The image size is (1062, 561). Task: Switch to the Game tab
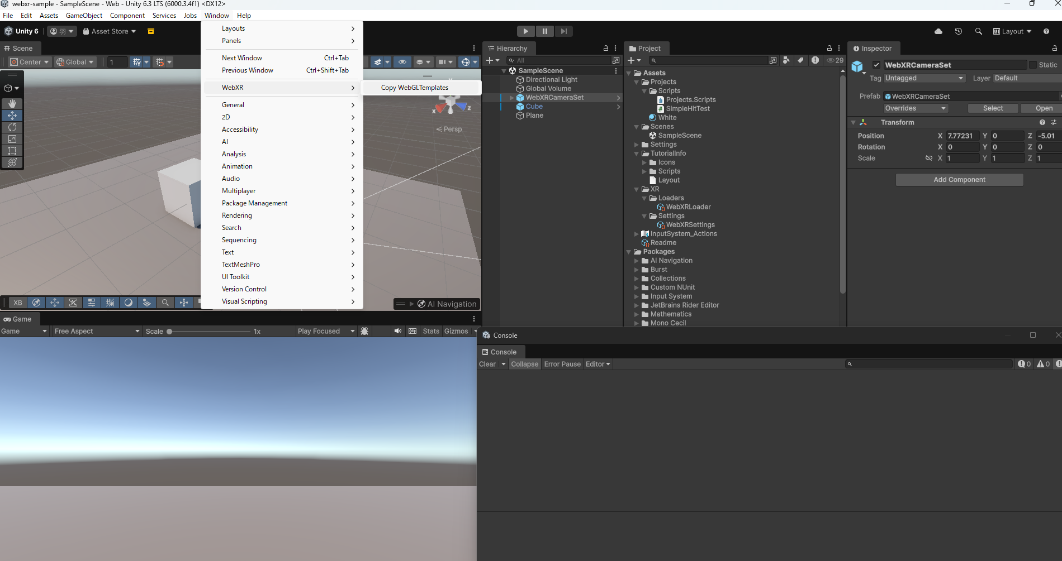(18, 319)
